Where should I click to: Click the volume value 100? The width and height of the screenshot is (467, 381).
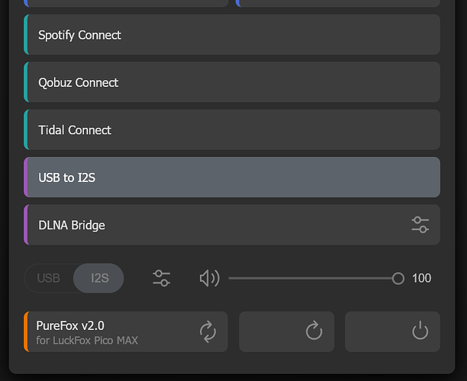421,278
